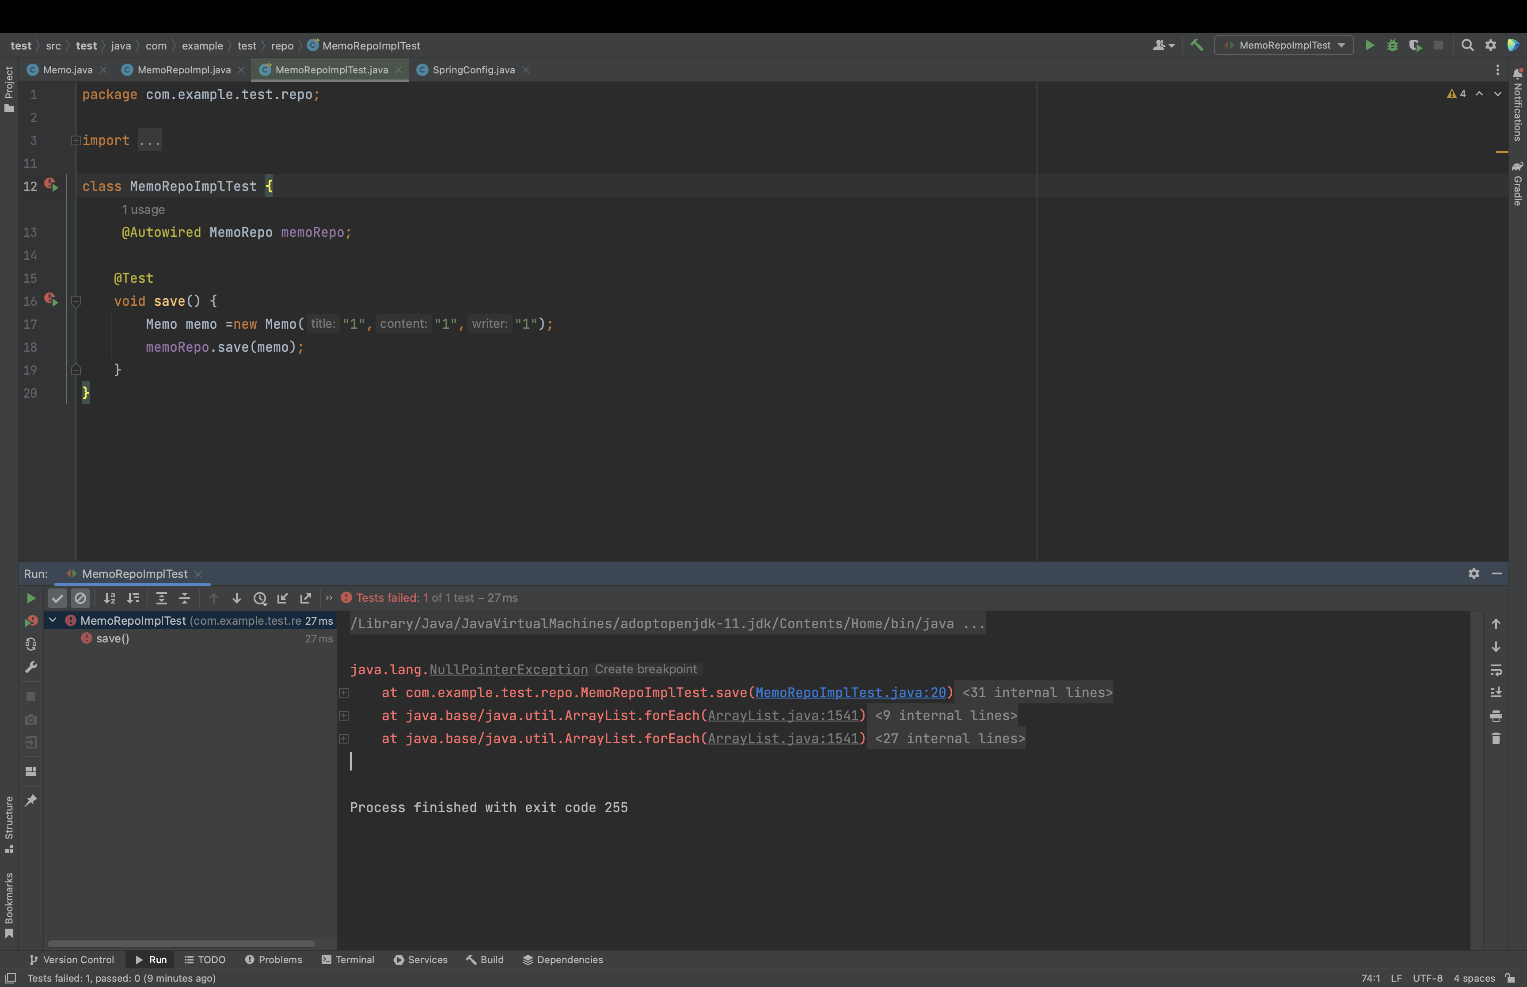Click the Build project hammer icon
This screenshot has height=987, width=1527.
(1197, 45)
